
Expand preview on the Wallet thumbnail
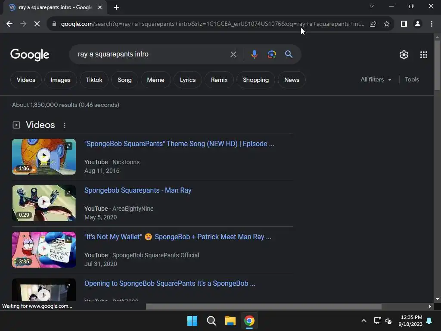coord(68,239)
